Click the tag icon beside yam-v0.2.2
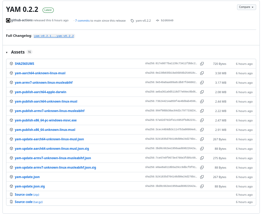Screen dimensions: 265x217 point(132,21)
